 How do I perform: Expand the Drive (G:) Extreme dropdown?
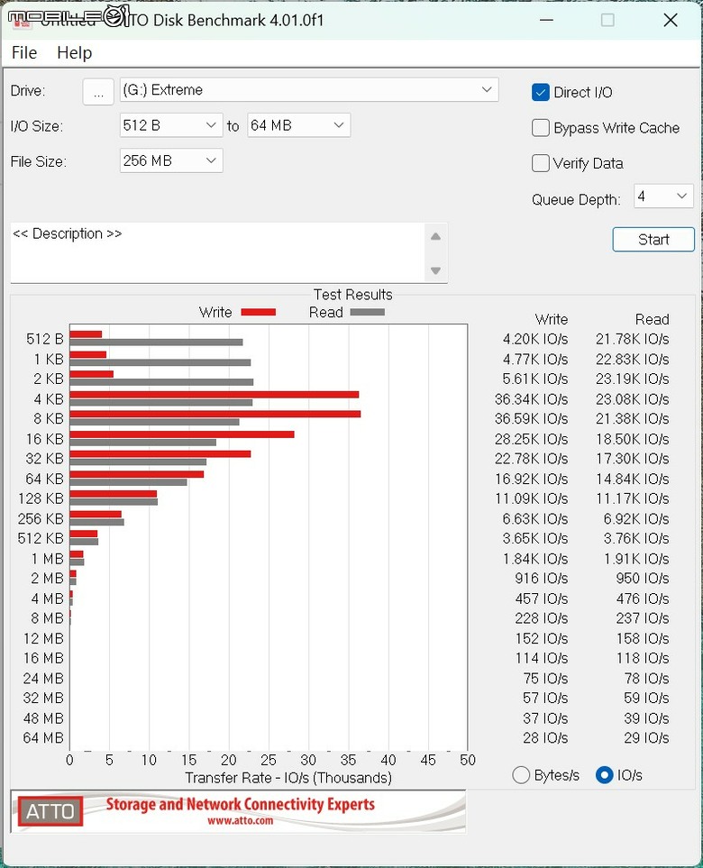[309, 89]
